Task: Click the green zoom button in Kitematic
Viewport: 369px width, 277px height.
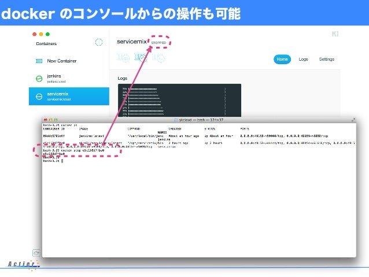Action: click(x=47, y=34)
